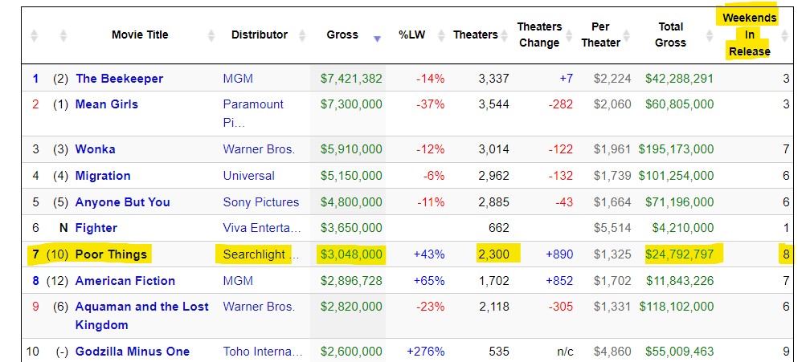Select the Wonka title link
806x362 pixels.
95,149
